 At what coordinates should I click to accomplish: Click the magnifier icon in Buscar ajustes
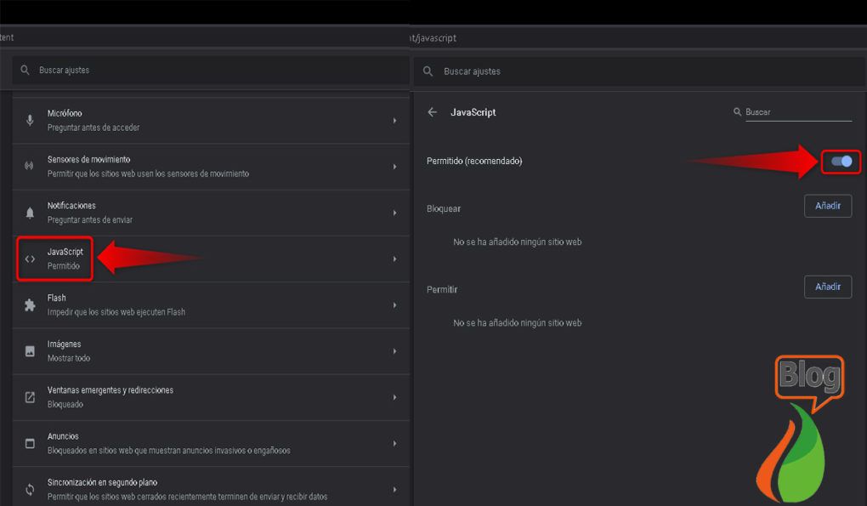click(x=25, y=69)
